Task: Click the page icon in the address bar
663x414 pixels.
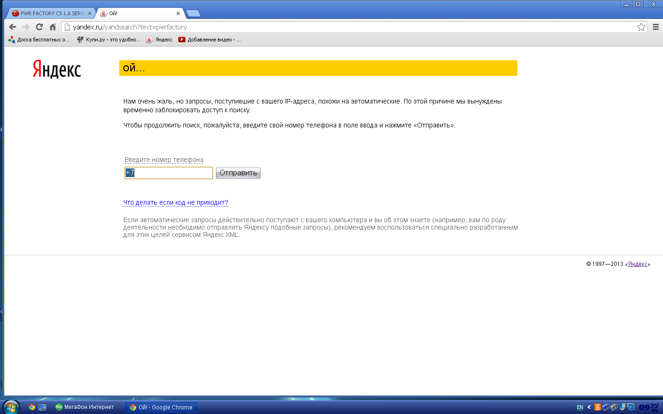Action: point(67,27)
